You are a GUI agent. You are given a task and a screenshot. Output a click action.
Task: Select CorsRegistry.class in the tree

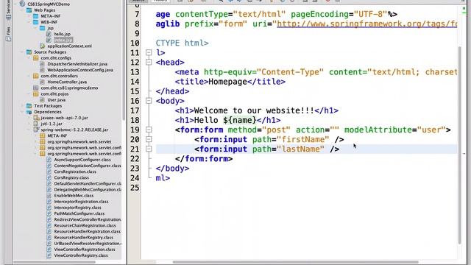(71, 177)
